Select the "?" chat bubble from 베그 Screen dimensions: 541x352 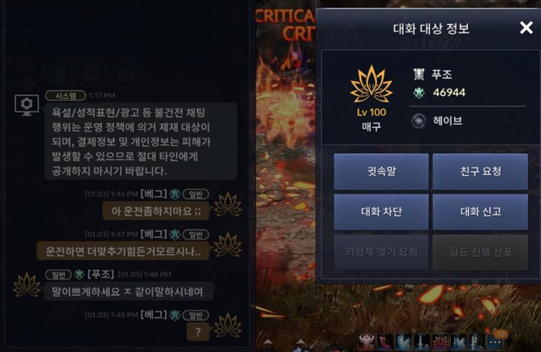197,332
